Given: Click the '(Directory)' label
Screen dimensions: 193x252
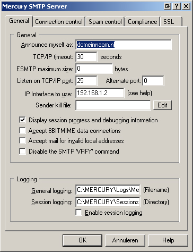Looking at the screenshot, I should [x=156, y=202].
